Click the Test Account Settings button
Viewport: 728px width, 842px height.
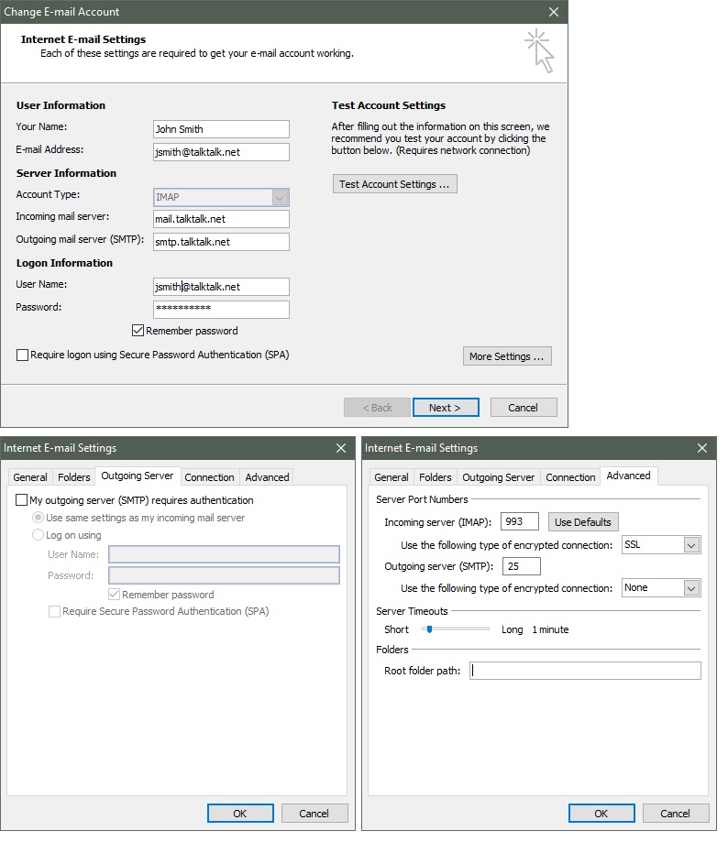[x=394, y=184]
